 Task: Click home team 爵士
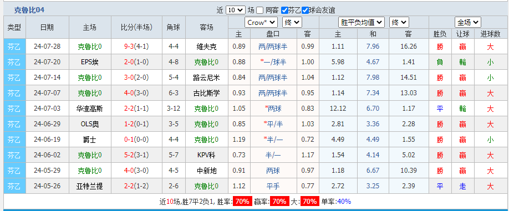point(90,140)
